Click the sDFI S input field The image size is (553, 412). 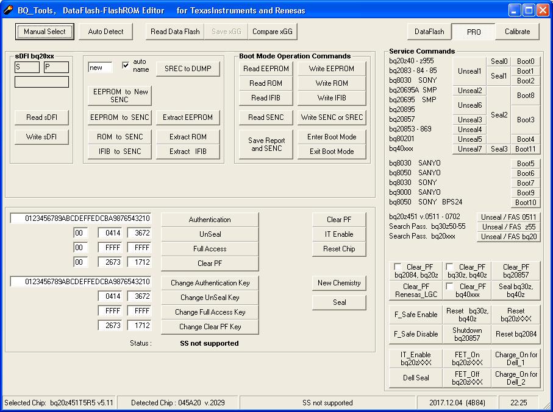tap(27, 68)
